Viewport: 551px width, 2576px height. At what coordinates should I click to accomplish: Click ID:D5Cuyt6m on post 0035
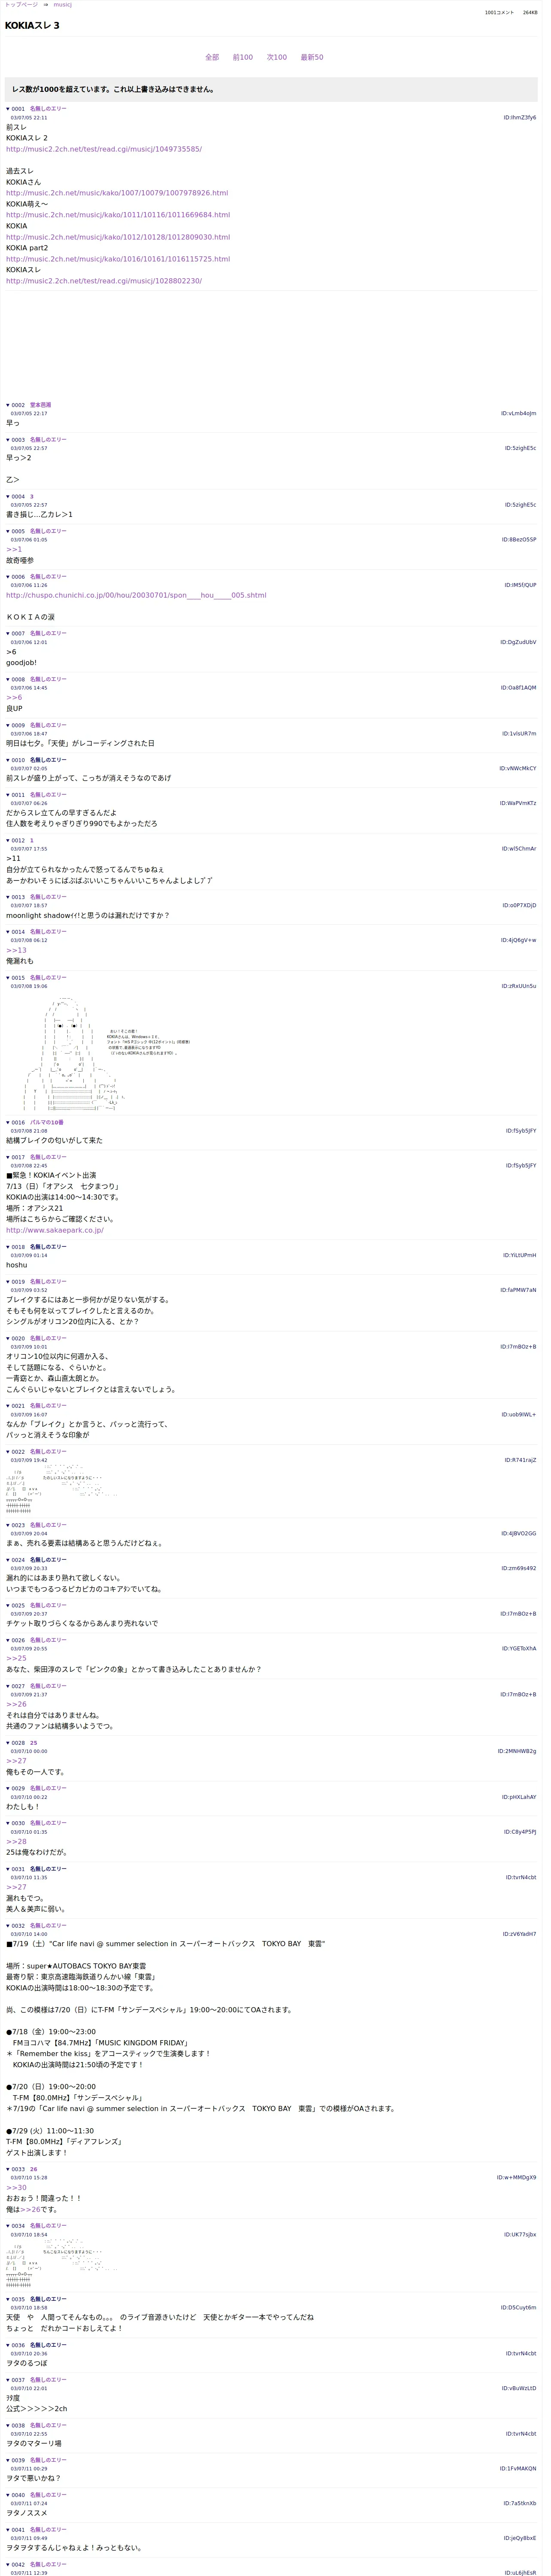tap(518, 2308)
